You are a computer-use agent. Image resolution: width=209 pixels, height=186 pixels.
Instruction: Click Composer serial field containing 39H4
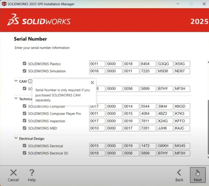tap(165, 106)
